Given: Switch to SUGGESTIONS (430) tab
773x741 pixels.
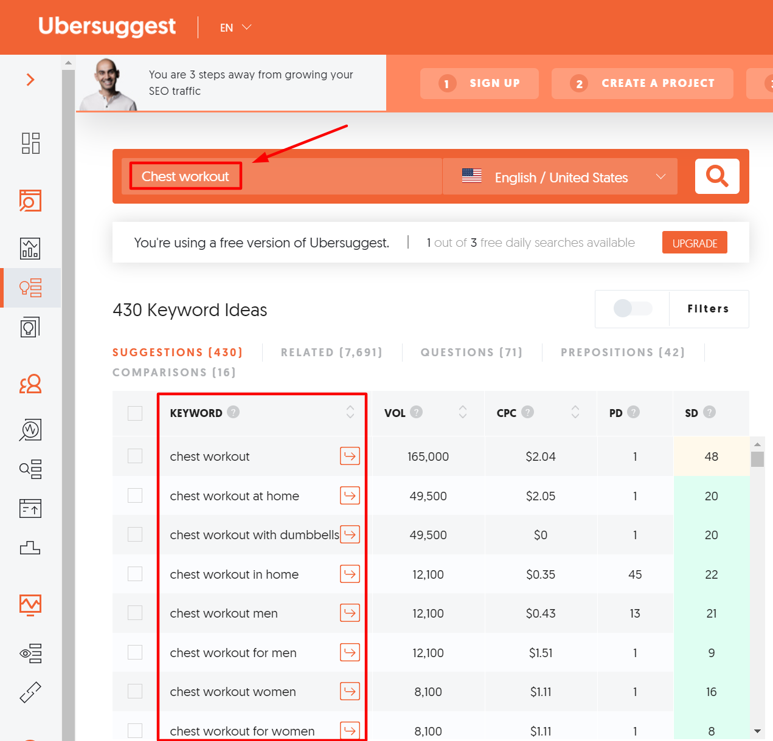Looking at the screenshot, I should tap(178, 353).
